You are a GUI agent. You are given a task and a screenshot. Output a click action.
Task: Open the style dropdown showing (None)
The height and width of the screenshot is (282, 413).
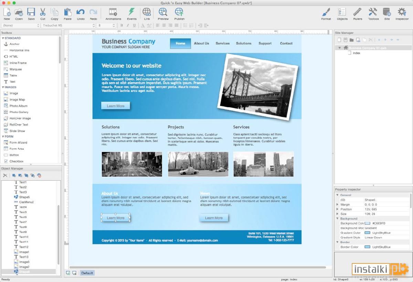point(21,26)
